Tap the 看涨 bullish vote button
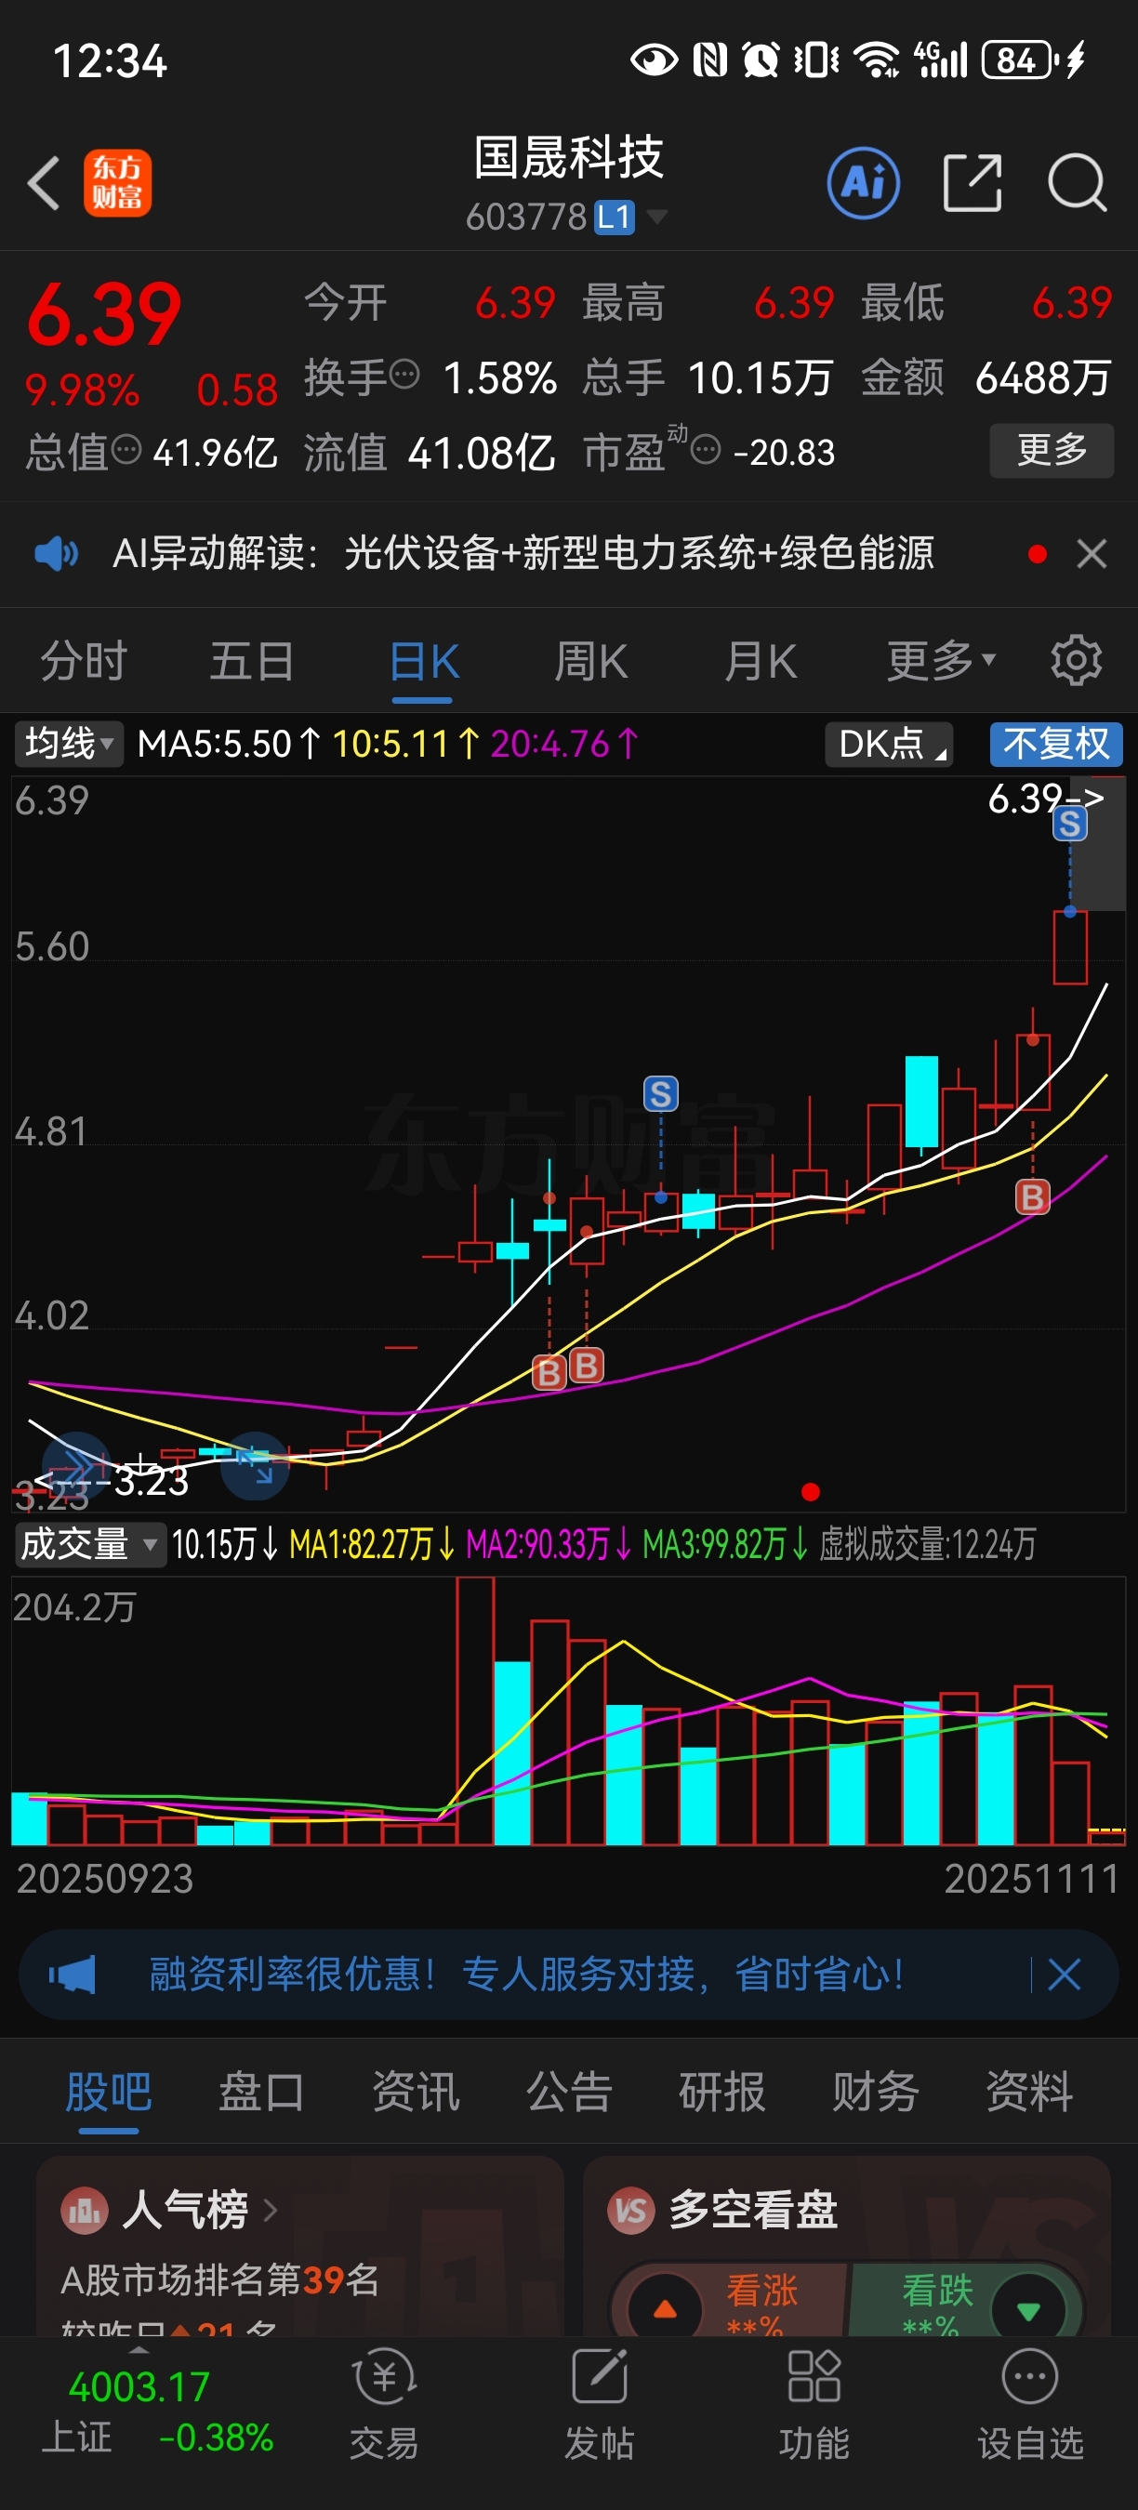Screen dimensions: 1138x2510 [x=731, y=2304]
